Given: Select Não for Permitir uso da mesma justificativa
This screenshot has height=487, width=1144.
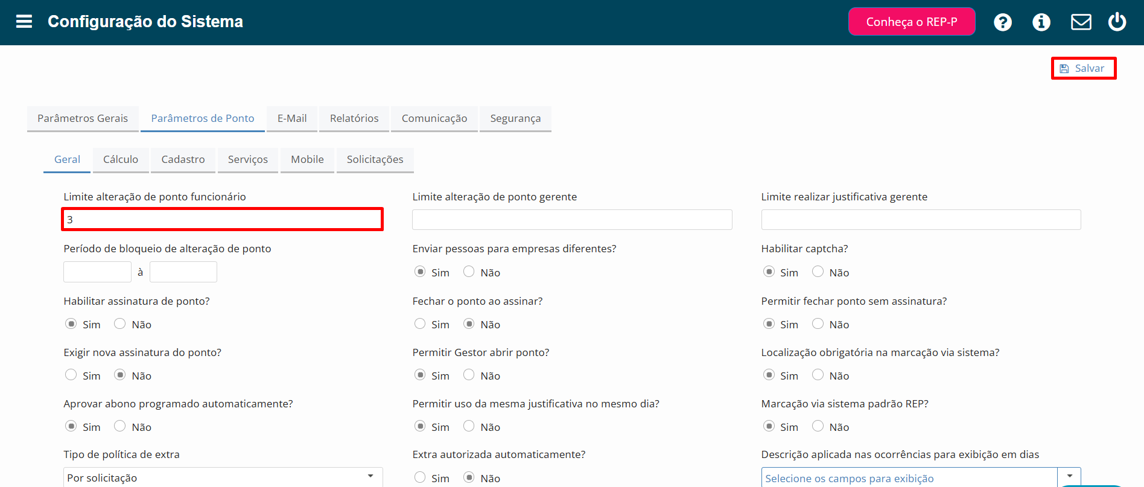Looking at the screenshot, I should [469, 426].
